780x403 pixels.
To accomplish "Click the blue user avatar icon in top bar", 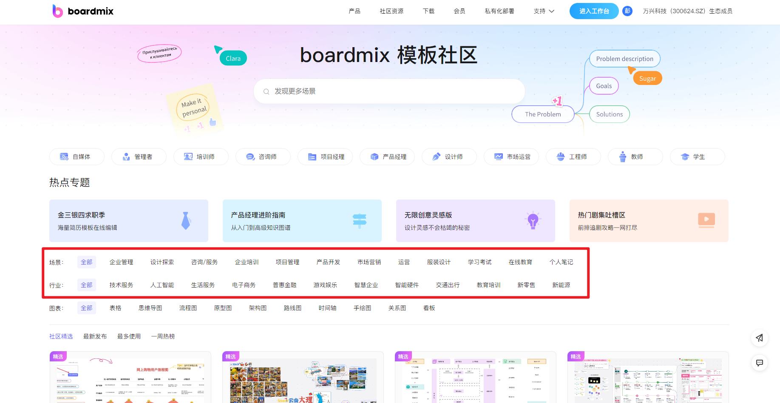I will pos(627,11).
